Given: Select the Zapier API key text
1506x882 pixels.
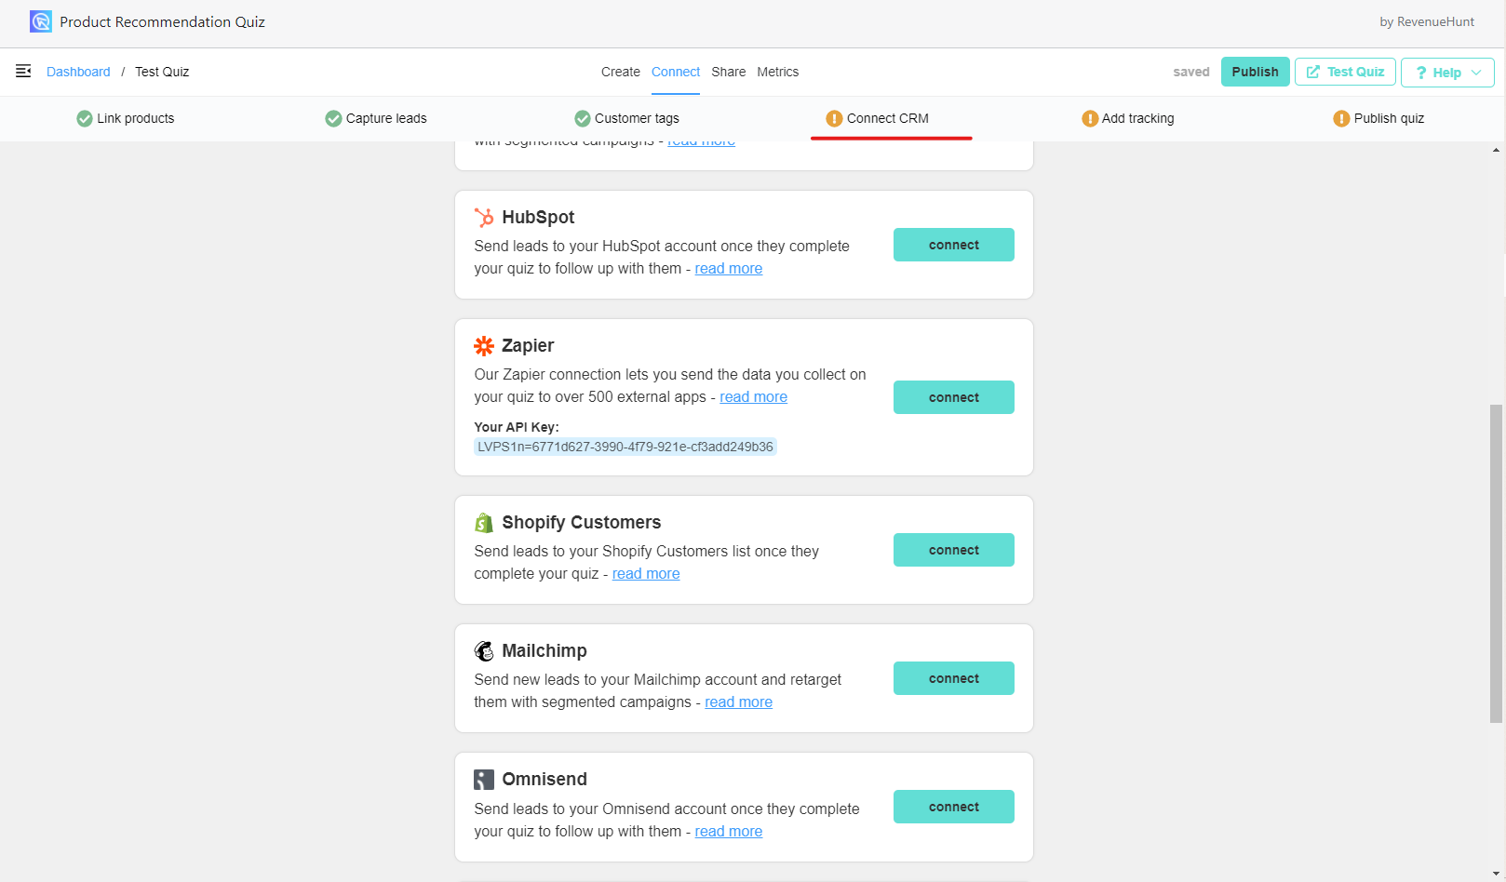Looking at the screenshot, I should (x=625, y=447).
